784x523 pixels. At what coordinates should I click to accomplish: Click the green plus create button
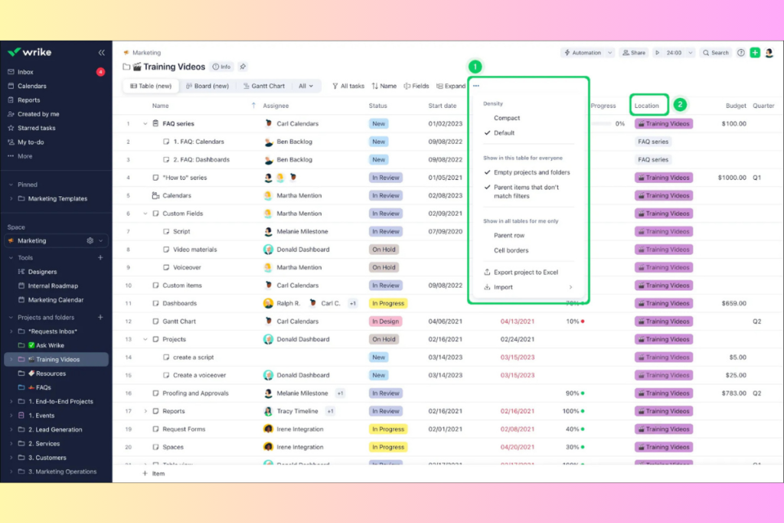tap(755, 53)
